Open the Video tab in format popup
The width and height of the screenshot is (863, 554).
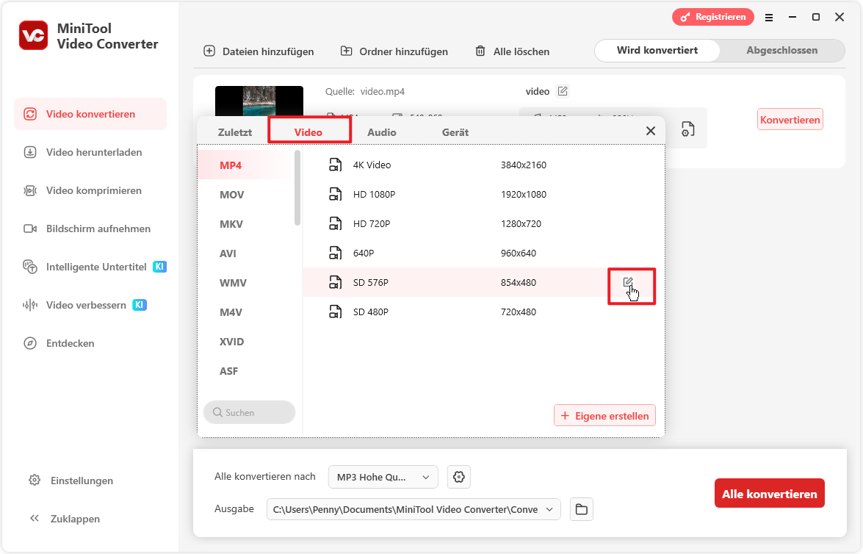(x=308, y=132)
